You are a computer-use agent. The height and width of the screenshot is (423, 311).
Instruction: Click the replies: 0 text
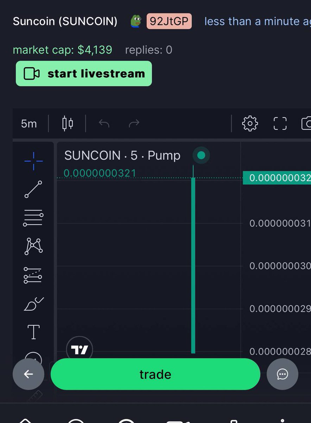149,50
